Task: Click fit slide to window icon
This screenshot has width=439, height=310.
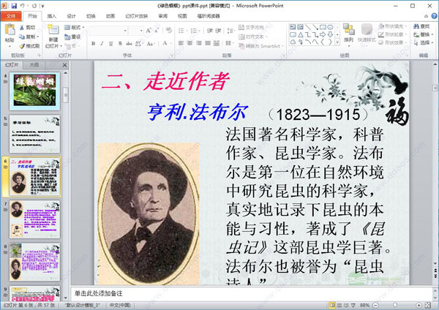Action: pos(427,305)
